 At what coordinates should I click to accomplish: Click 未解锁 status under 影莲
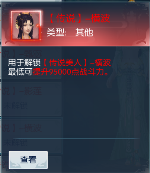15,105
